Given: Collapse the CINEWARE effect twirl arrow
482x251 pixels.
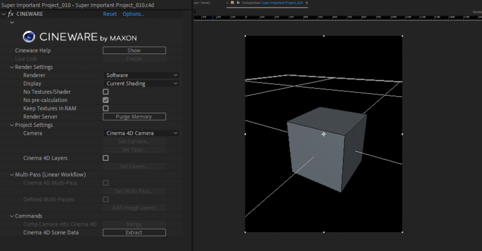Looking at the screenshot, I should pos(4,14).
